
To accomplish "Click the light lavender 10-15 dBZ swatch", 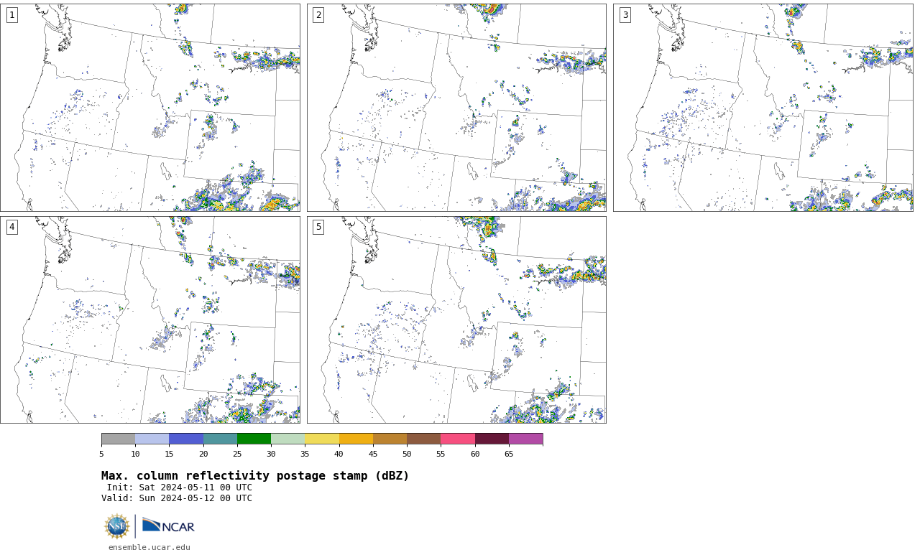I will 152,439.
